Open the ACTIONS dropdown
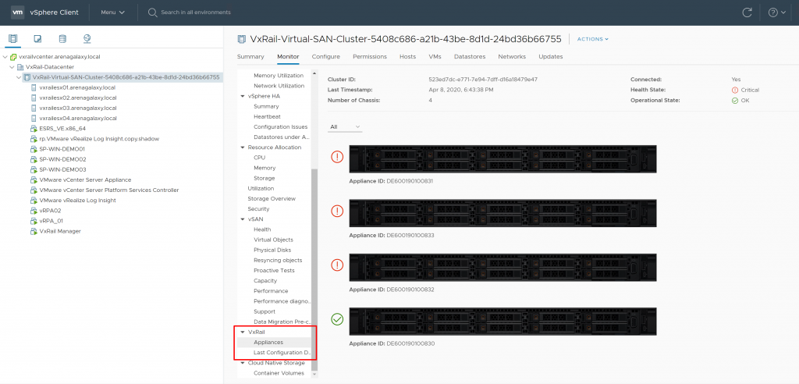Image resolution: width=799 pixels, height=384 pixels. point(593,39)
